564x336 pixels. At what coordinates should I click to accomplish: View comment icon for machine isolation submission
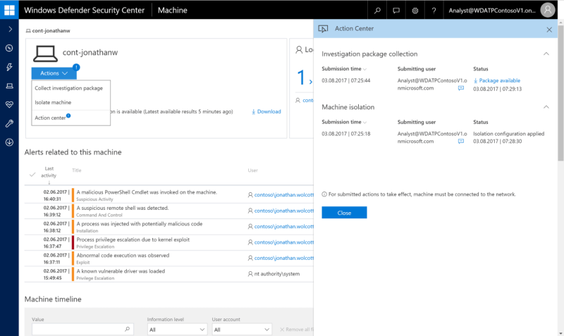pos(461,141)
